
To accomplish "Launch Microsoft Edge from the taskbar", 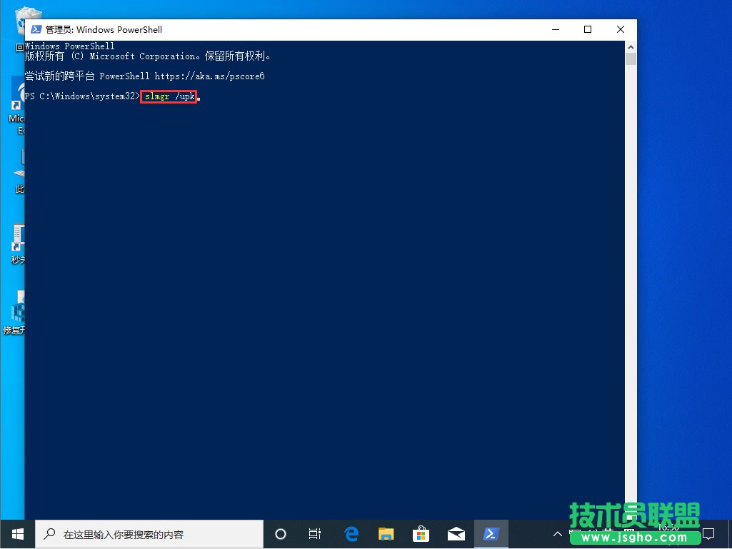I will coord(351,533).
